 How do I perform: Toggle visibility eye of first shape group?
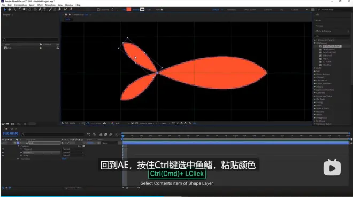click(x=3, y=149)
